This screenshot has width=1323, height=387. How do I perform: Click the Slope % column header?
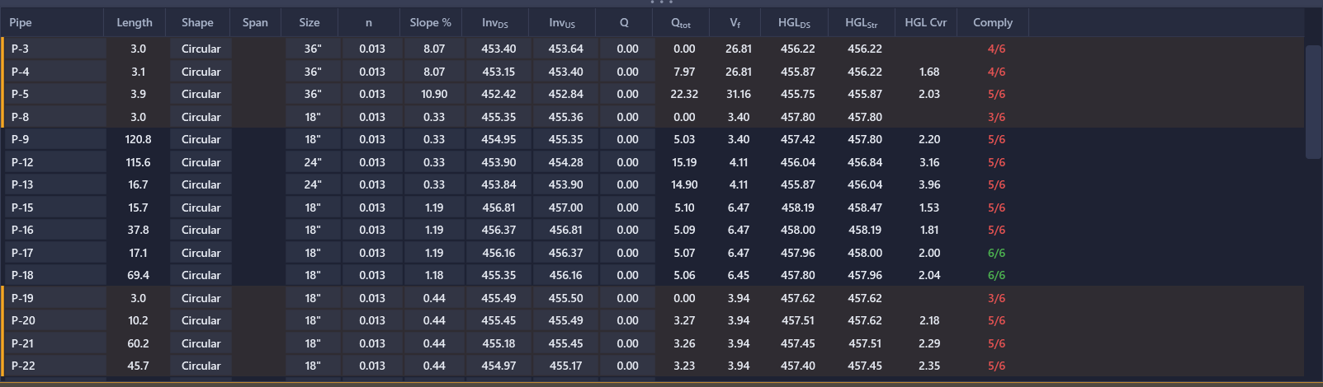(430, 23)
